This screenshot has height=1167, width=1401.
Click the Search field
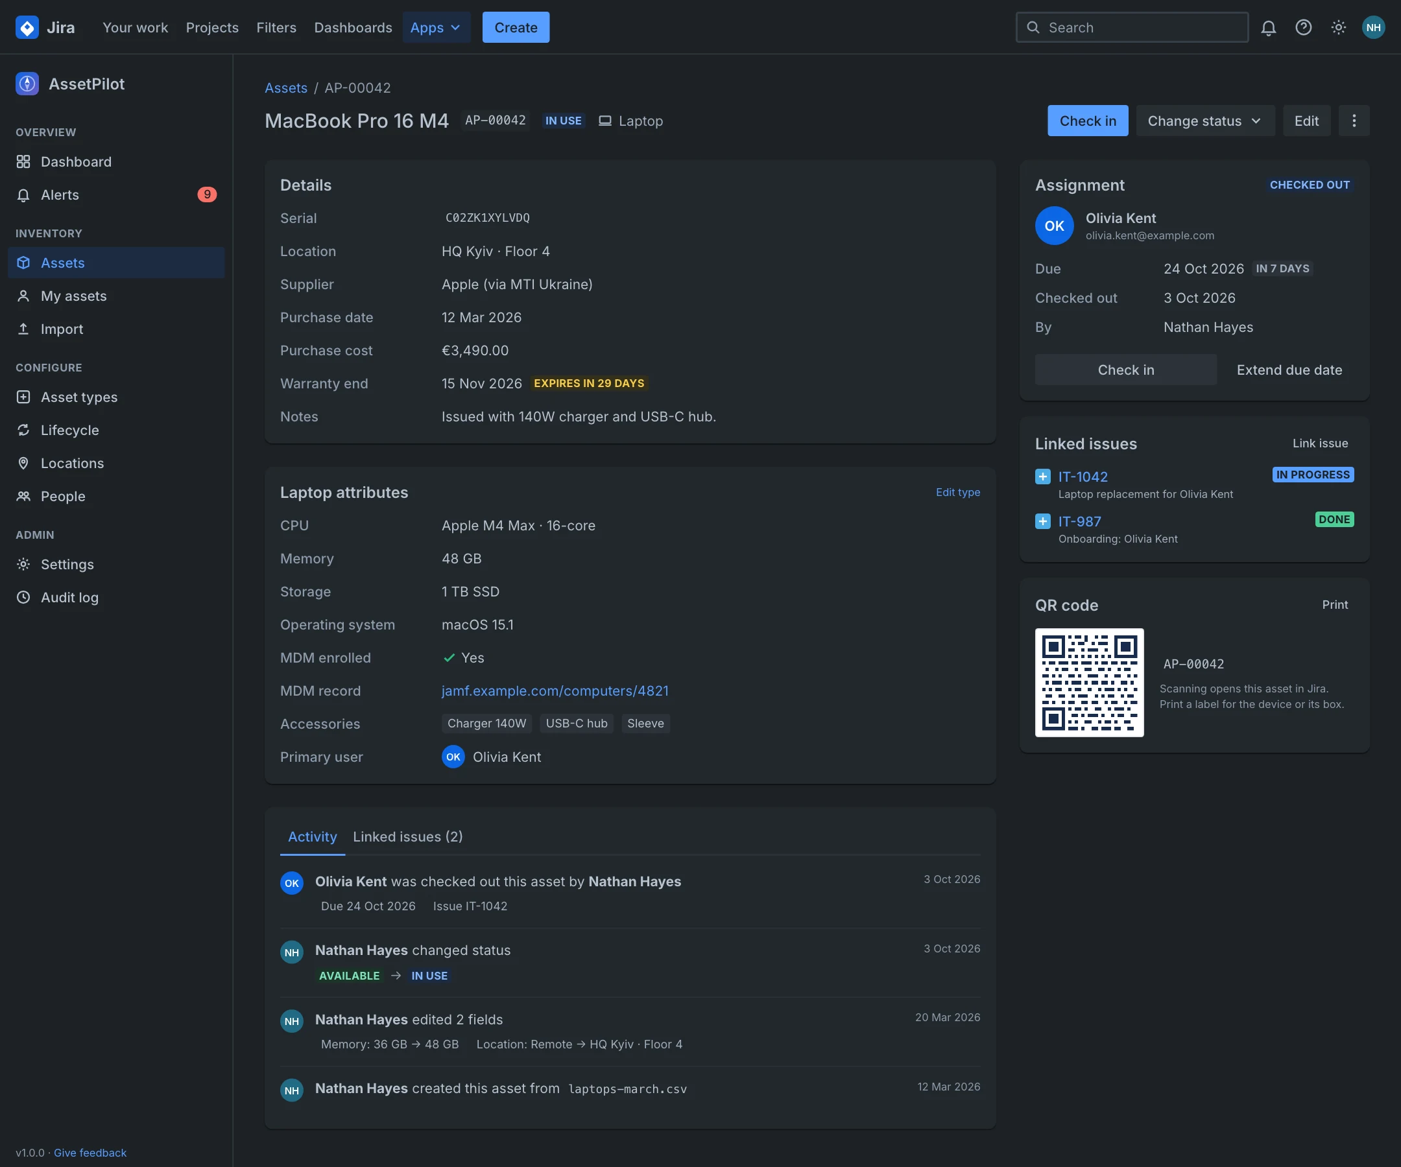click(1131, 27)
